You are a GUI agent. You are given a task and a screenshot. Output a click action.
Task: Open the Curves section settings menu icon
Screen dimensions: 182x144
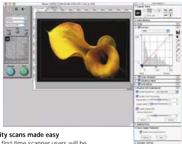pyautogui.click(x=178, y=27)
